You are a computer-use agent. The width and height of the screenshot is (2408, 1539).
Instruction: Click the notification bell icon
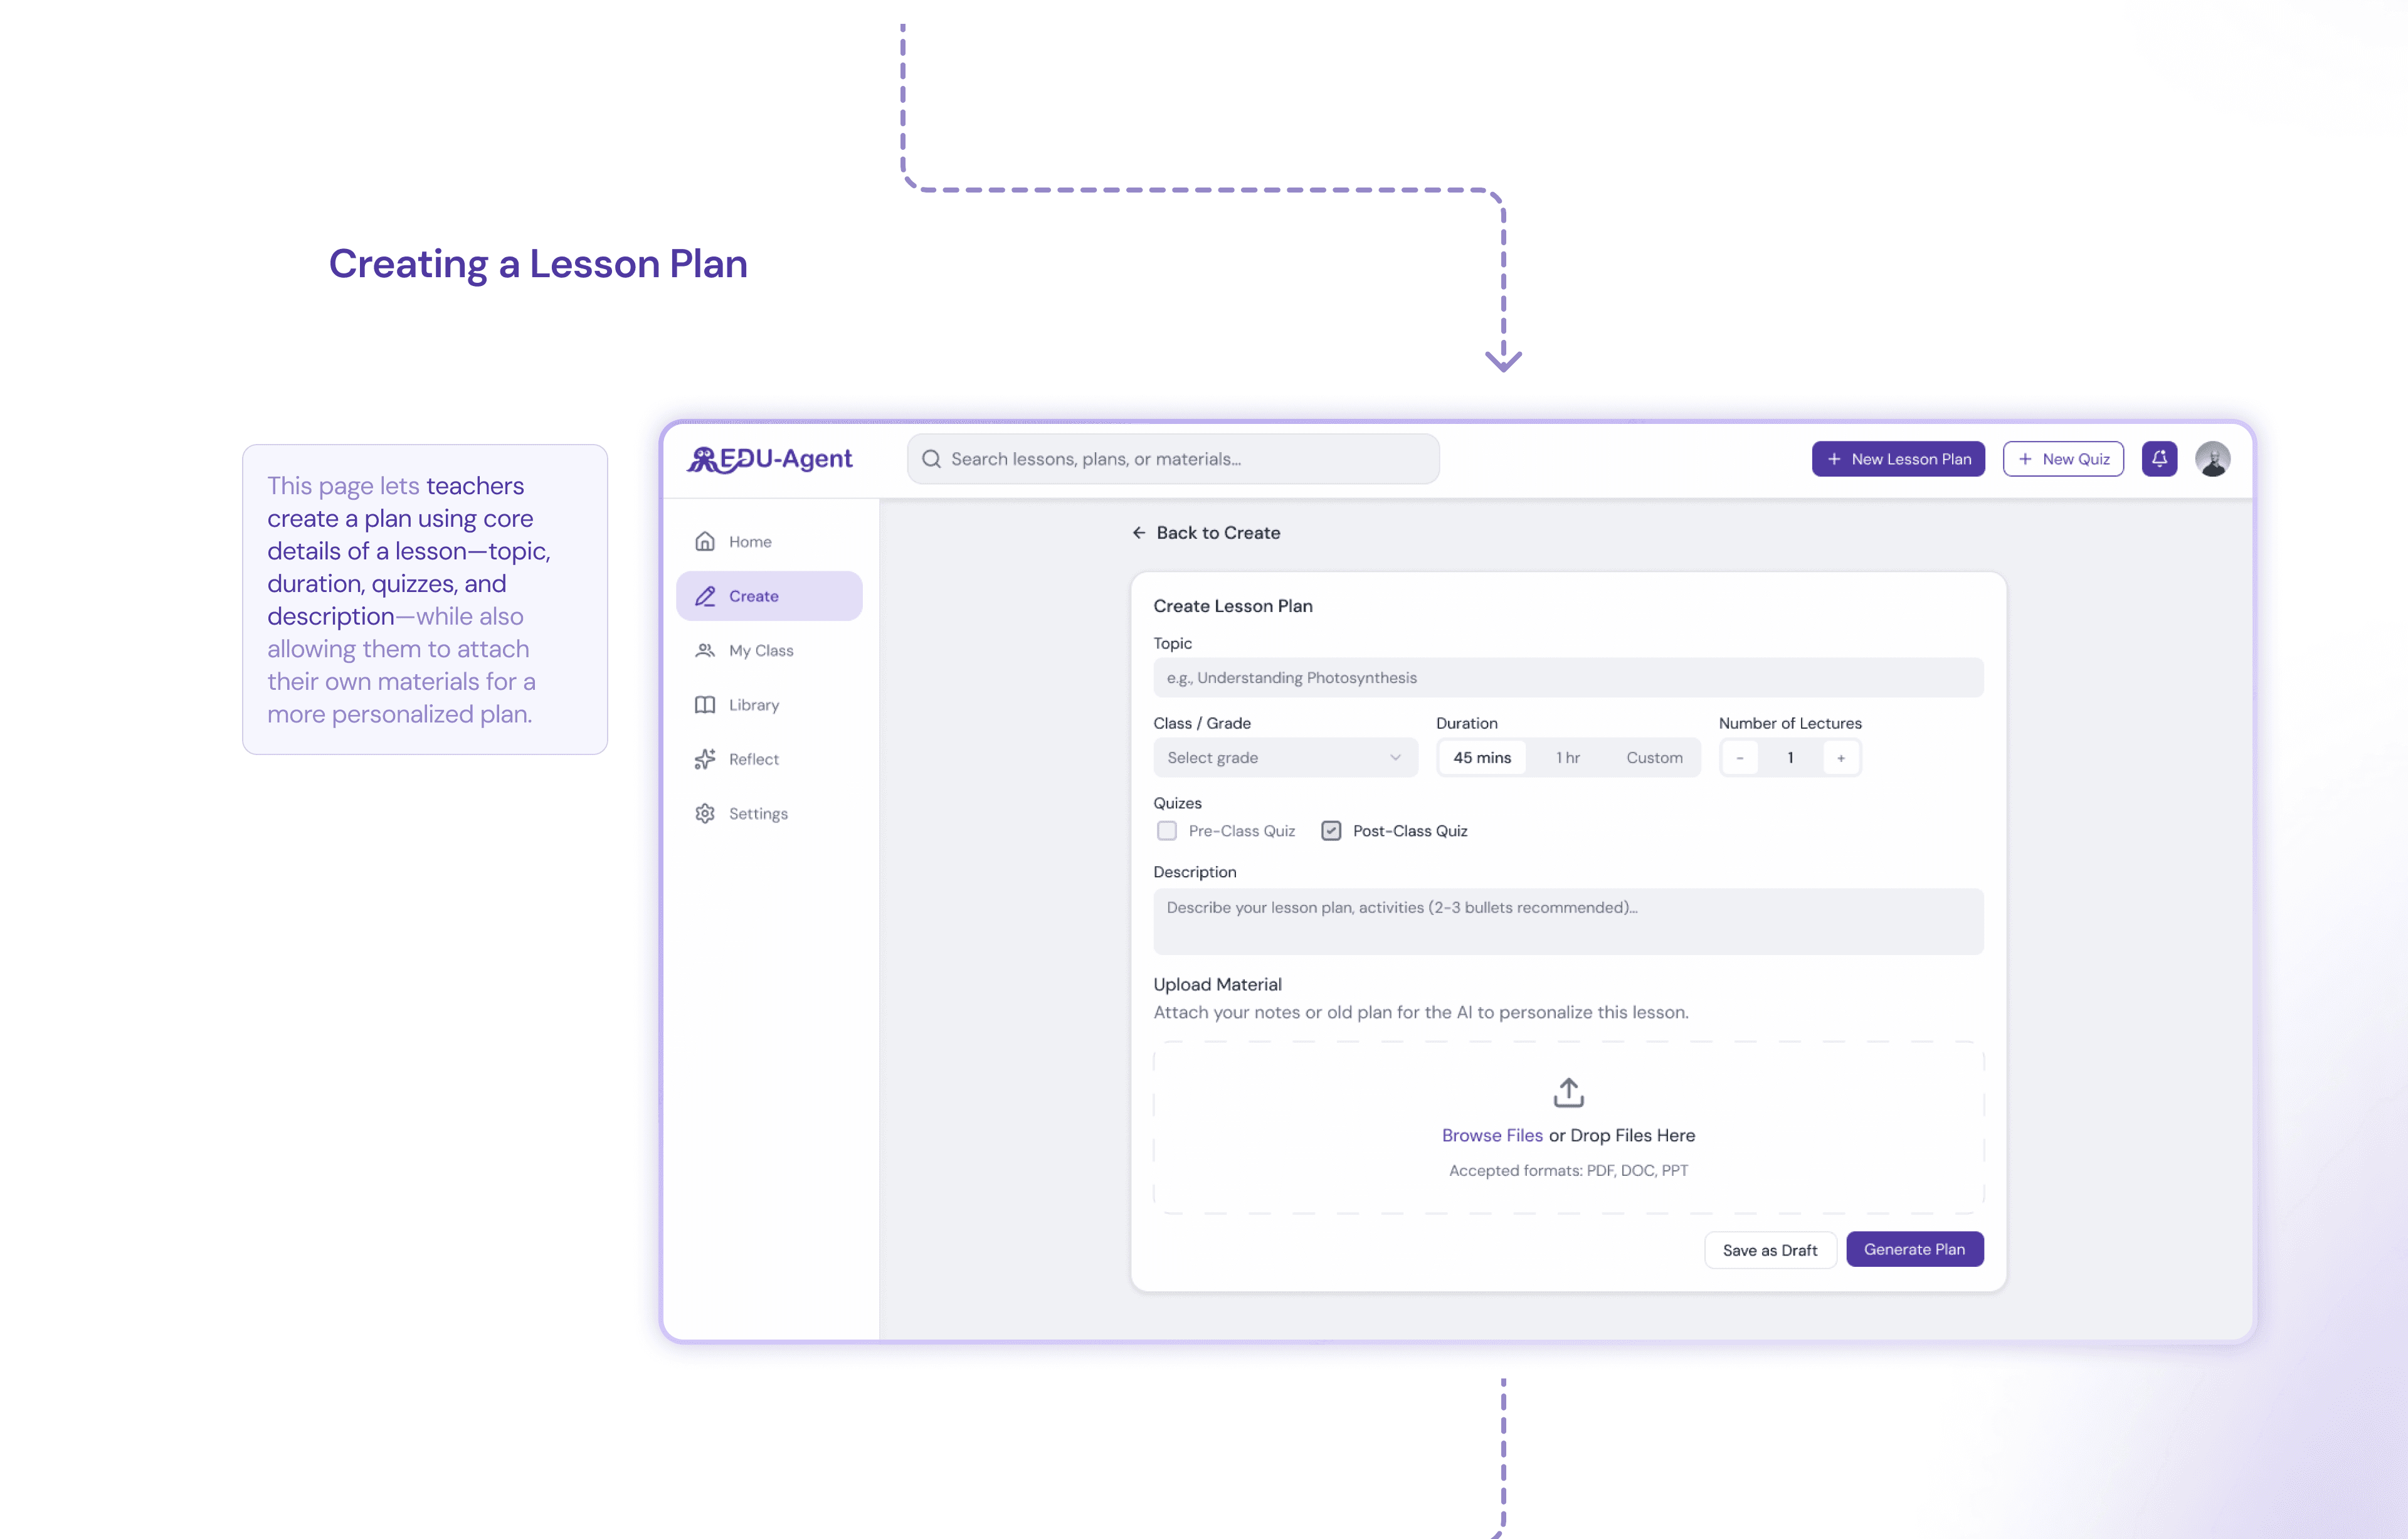point(2158,459)
